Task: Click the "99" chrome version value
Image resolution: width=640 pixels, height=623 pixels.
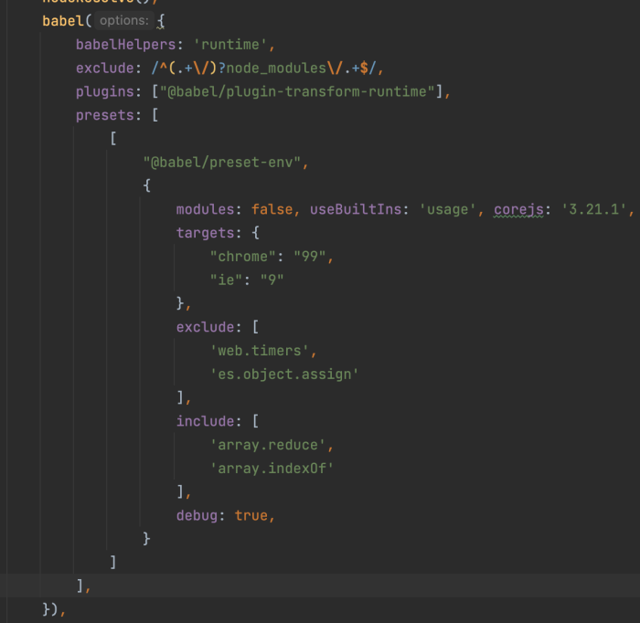Action: tap(310, 257)
